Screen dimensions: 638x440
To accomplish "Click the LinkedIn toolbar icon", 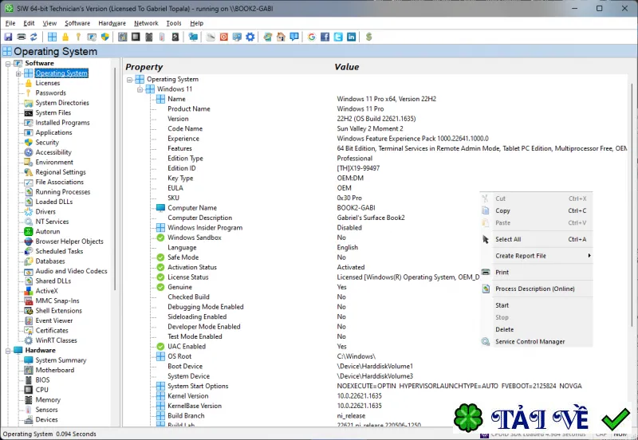I will pos(351,37).
